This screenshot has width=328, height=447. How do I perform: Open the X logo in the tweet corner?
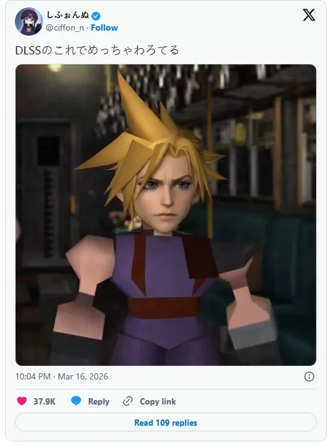pos(309,15)
